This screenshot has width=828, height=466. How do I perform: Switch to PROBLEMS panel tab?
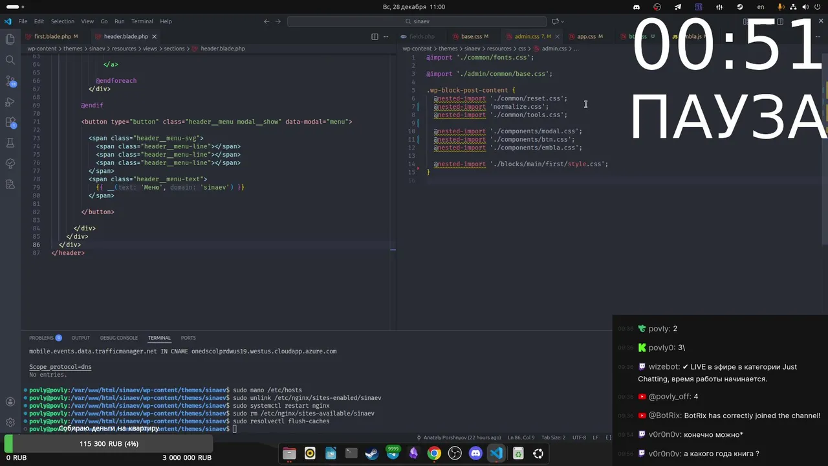coord(41,338)
